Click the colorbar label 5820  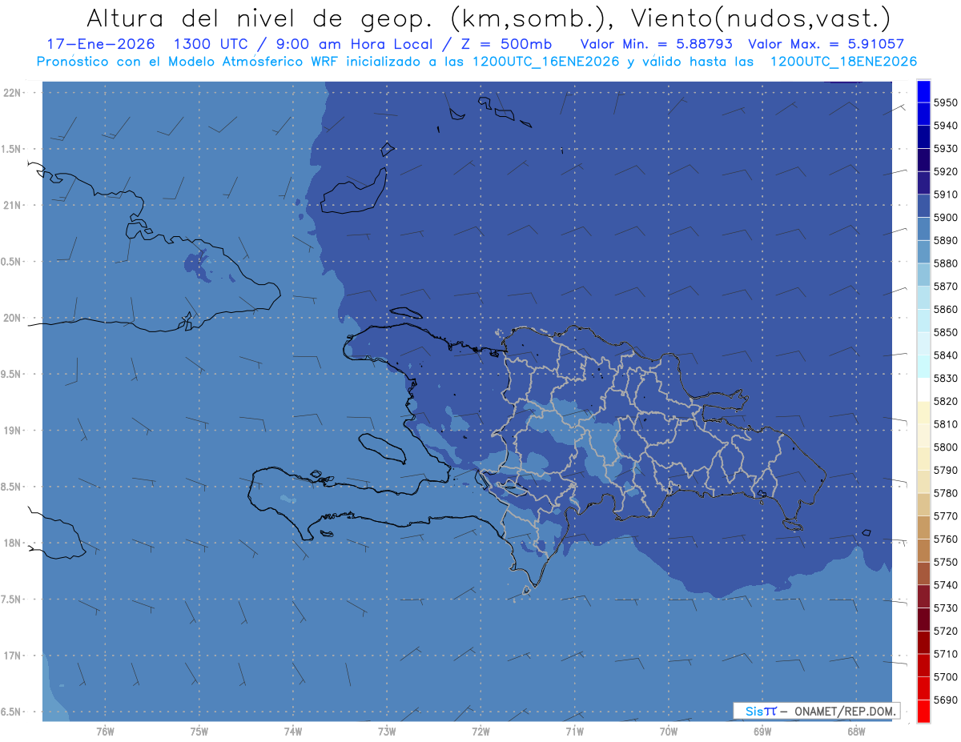(945, 401)
